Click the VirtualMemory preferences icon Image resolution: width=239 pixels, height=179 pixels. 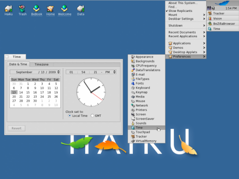[133, 141]
